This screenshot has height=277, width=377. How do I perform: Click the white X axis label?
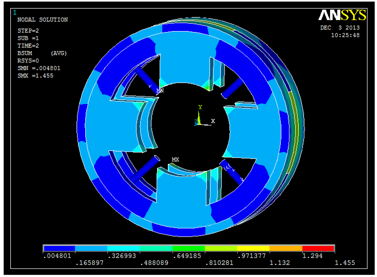click(213, 121)
